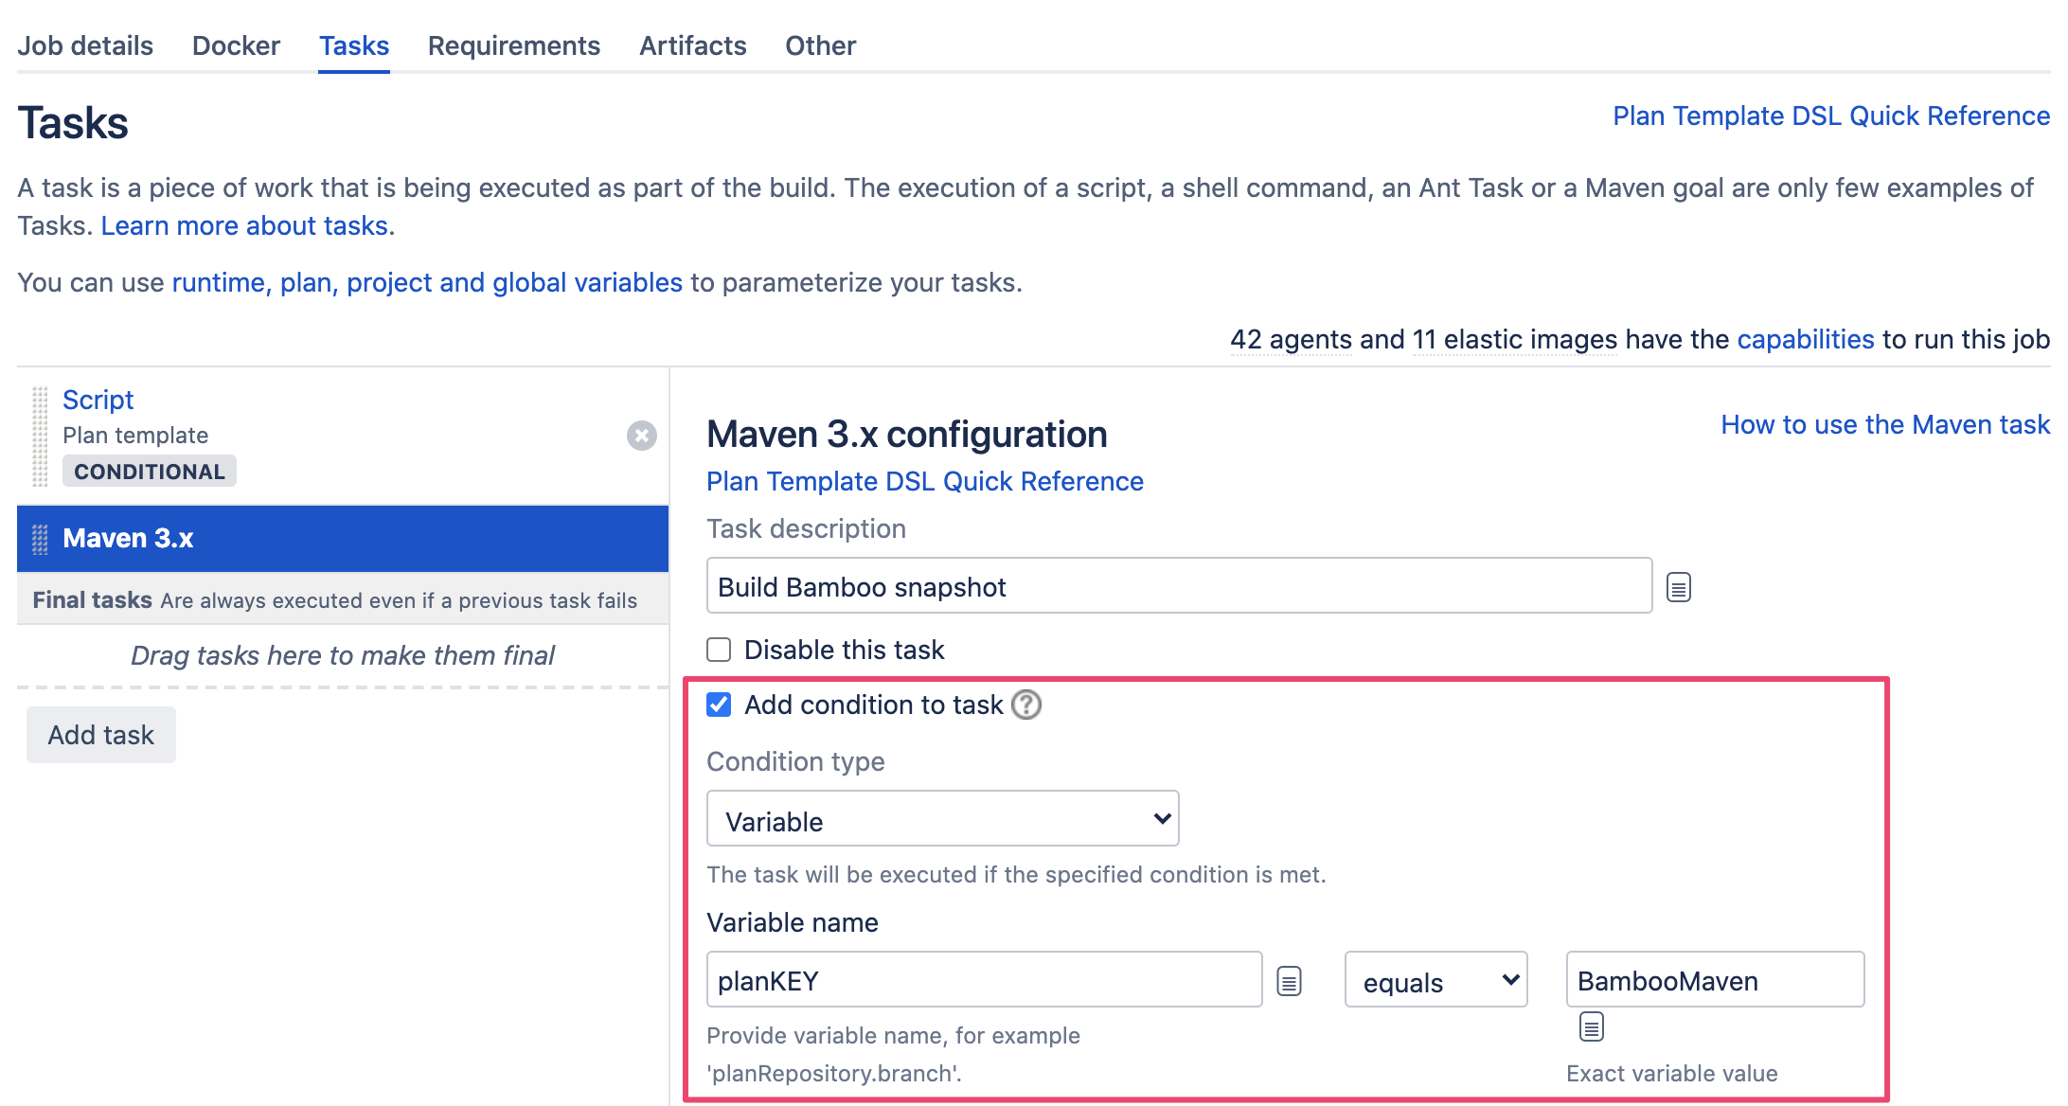Focus the Build Bamboo snapshot description field
The height and width of the screenshot is (1106, 2068).
tap(1180, 586)
